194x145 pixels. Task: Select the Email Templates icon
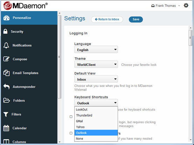click(x=6, y=73)
